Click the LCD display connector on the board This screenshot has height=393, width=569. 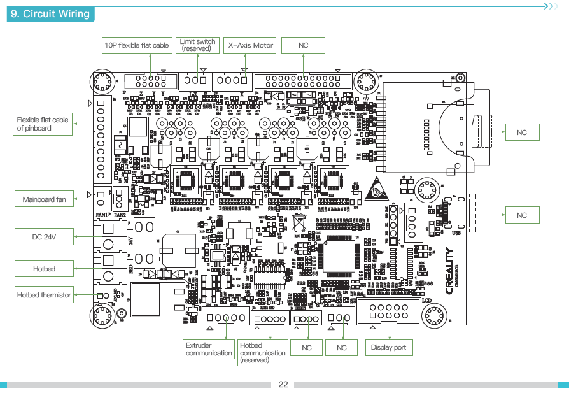pyautogui.click(x=389, y=311)
